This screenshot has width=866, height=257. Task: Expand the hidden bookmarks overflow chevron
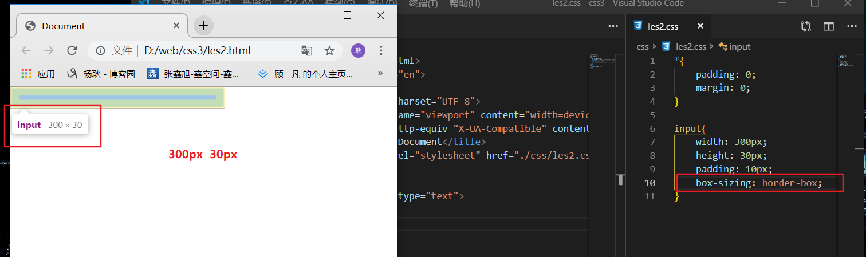(380, 74)
